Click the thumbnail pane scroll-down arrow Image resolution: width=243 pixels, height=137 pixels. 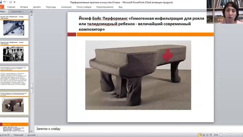click(x=32, y=131)
